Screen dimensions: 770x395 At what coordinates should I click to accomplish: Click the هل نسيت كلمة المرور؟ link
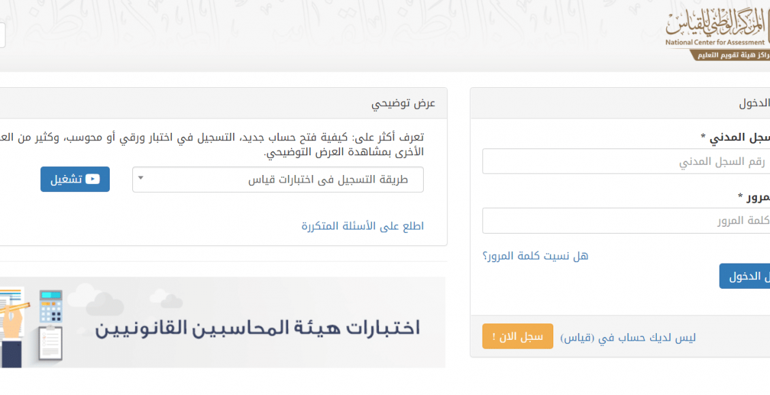536,255
